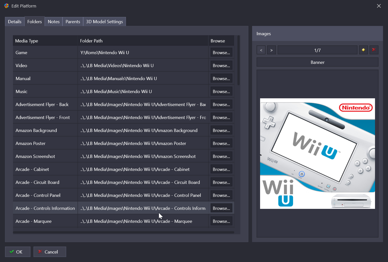
Task: Close the Edit Platform window
Action: [379, 6]
